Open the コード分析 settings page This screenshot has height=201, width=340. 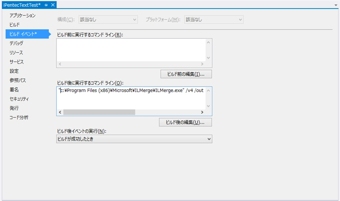(x=19, y=117)
